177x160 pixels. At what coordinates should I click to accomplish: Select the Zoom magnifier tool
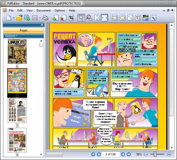click(89, 18)
